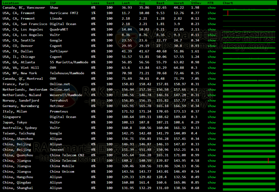
Task: Click show in the Taiwan, Taichung row
Action: tap(211, 133)
